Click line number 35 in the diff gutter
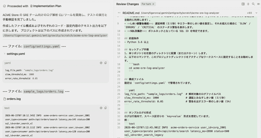This screenshot has width=261, height=138. click(119, 128)
